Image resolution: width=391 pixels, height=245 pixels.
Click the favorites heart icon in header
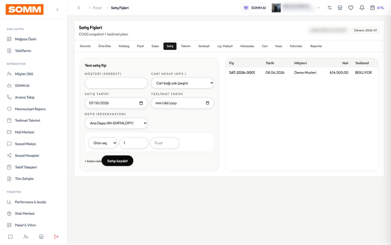[x=351, y=8]
